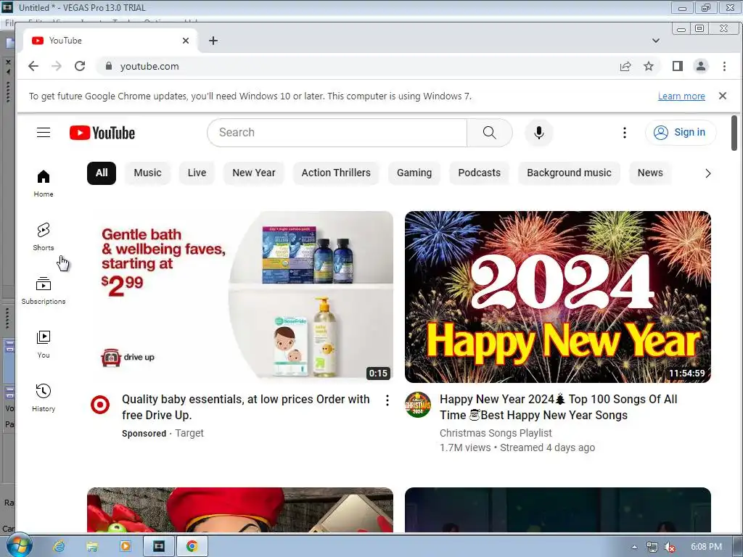Image resolution: width=743 pixels, height=557 pixels.
Task: Close the YouTube tab
Action: tap(186, 41)
